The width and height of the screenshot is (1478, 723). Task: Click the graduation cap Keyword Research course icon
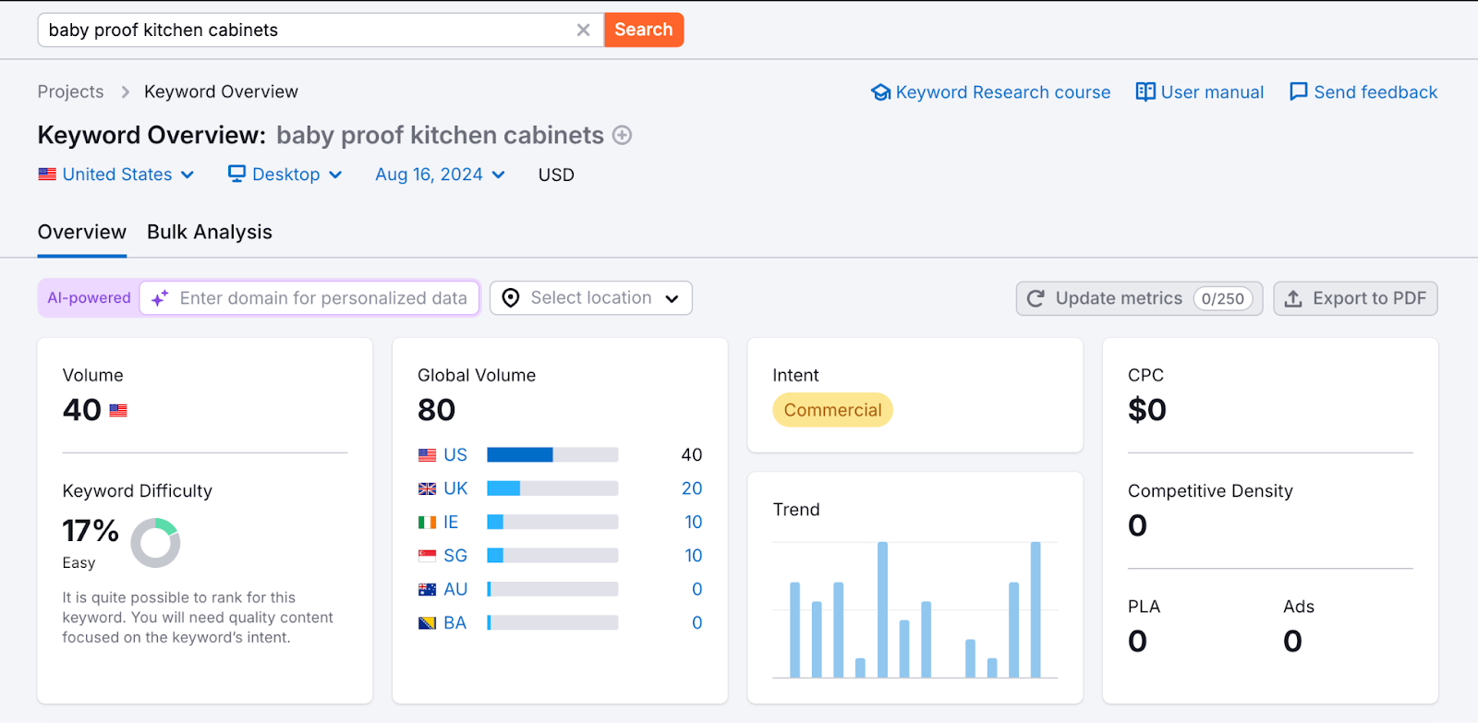point(882,91)
